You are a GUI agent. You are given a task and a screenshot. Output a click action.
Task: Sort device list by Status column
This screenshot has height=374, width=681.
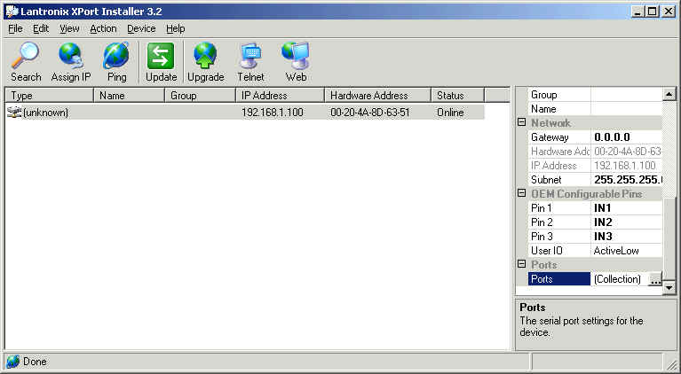[458, 96]
